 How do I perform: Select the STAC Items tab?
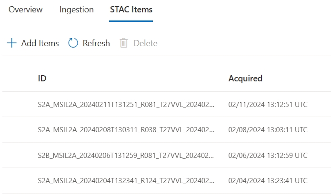point(131,10)
